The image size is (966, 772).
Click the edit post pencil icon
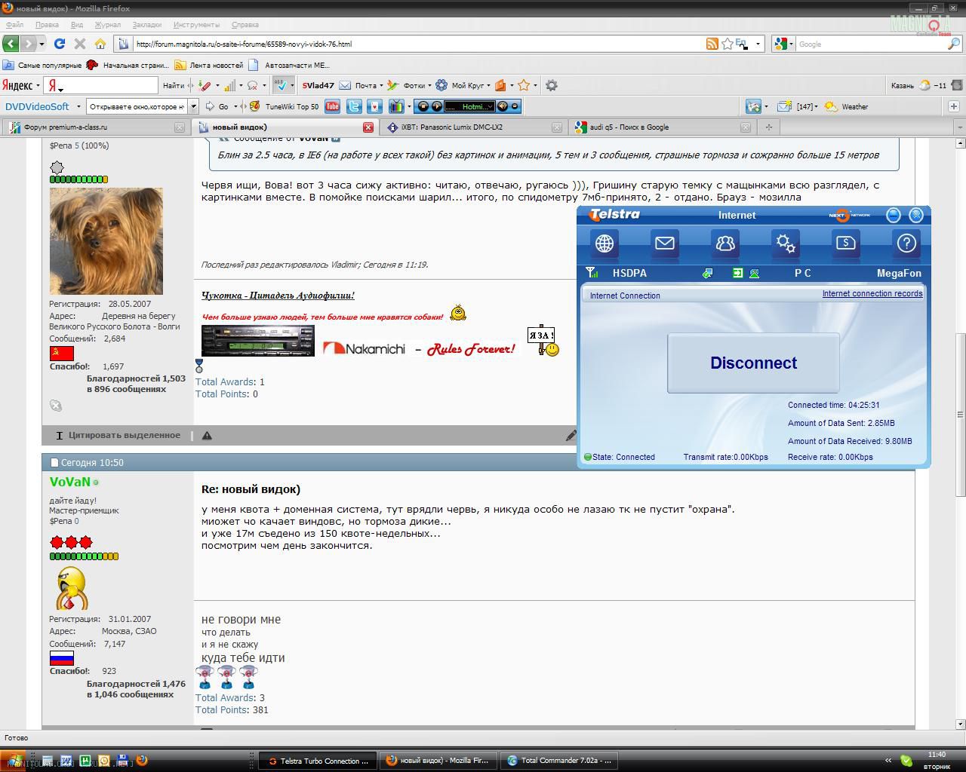click(571, 435)
